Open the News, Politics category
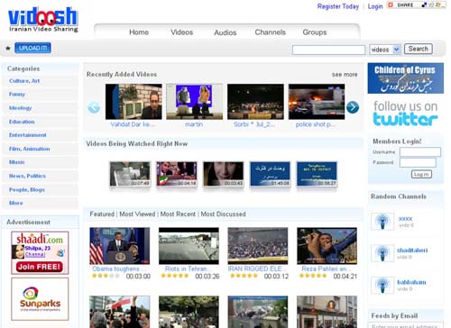The height and width of the screenshot is (328, 451). coord(27,176)
